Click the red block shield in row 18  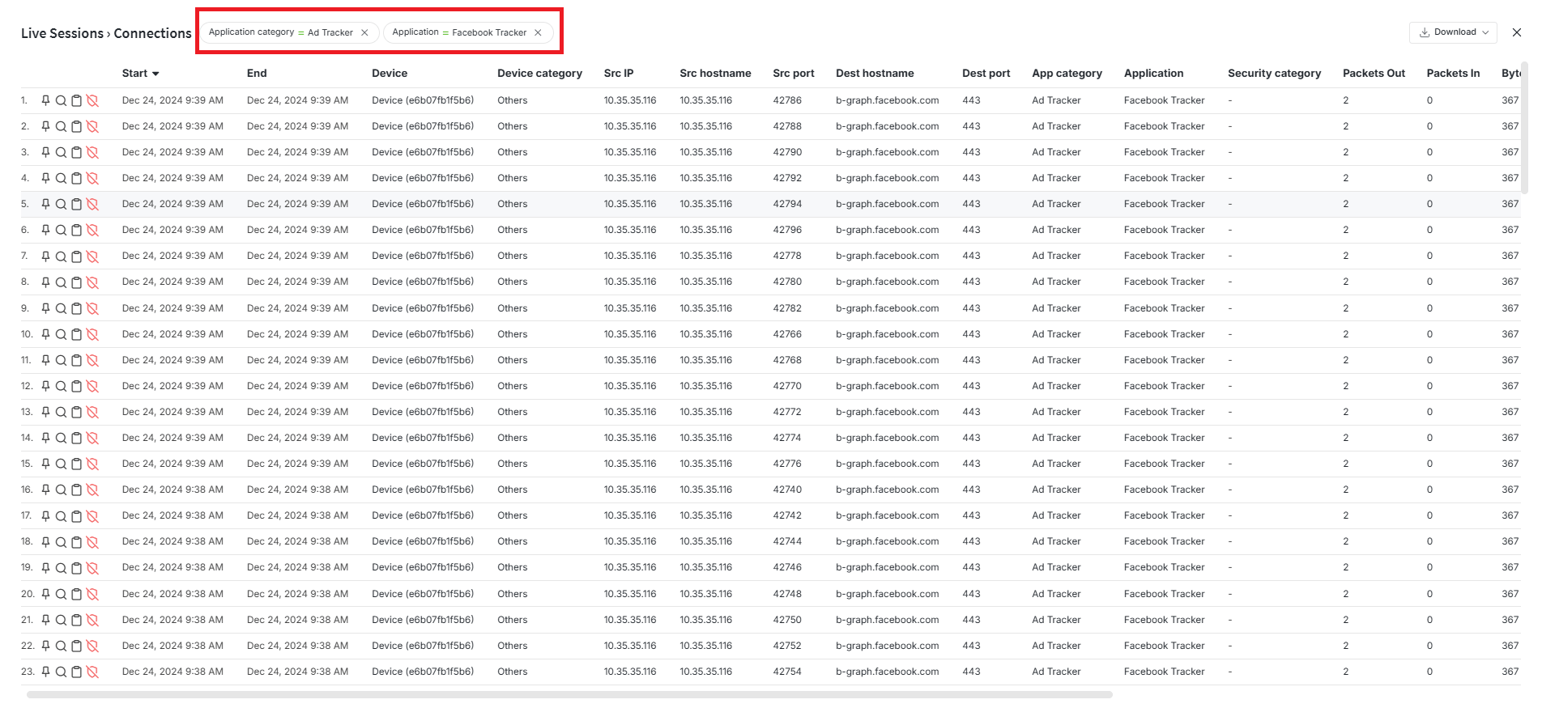[x=92, y=541]
